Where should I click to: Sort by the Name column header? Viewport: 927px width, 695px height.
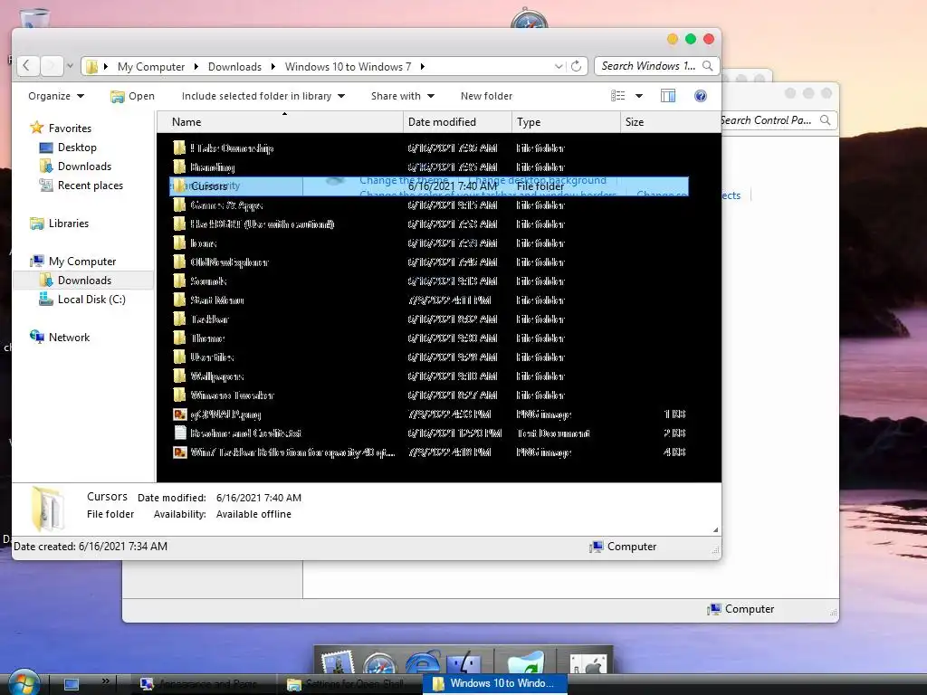point(281,122)
